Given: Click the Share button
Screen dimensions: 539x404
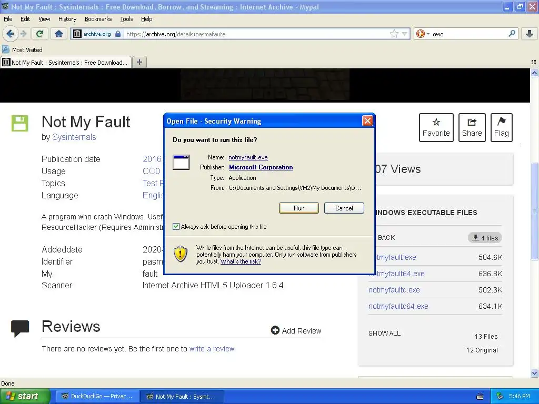Looking at the screenshot, I should [x=472, y=127].
